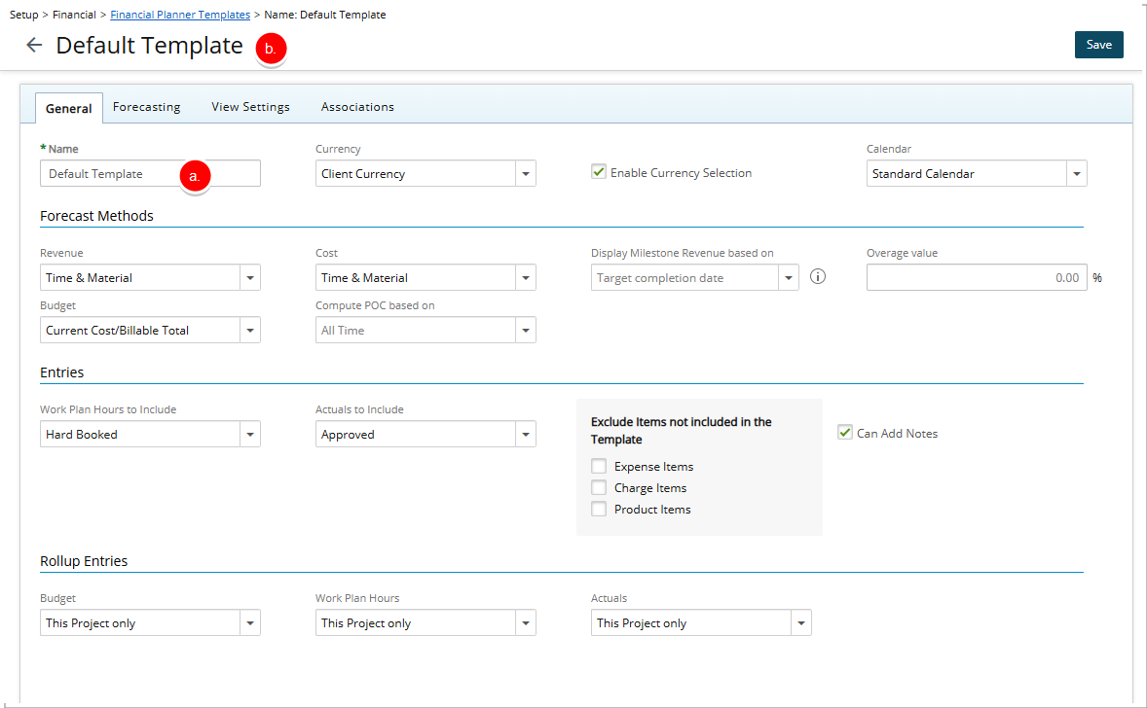Open the Actuals to Include dropdown showing Approved
This screenshot has height=708, width=1147.
click(525, 434)
